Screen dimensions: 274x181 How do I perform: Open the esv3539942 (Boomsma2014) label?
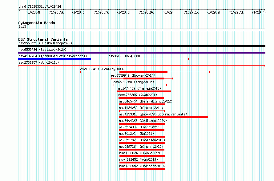pyautogui.click(x=133, y=75)
